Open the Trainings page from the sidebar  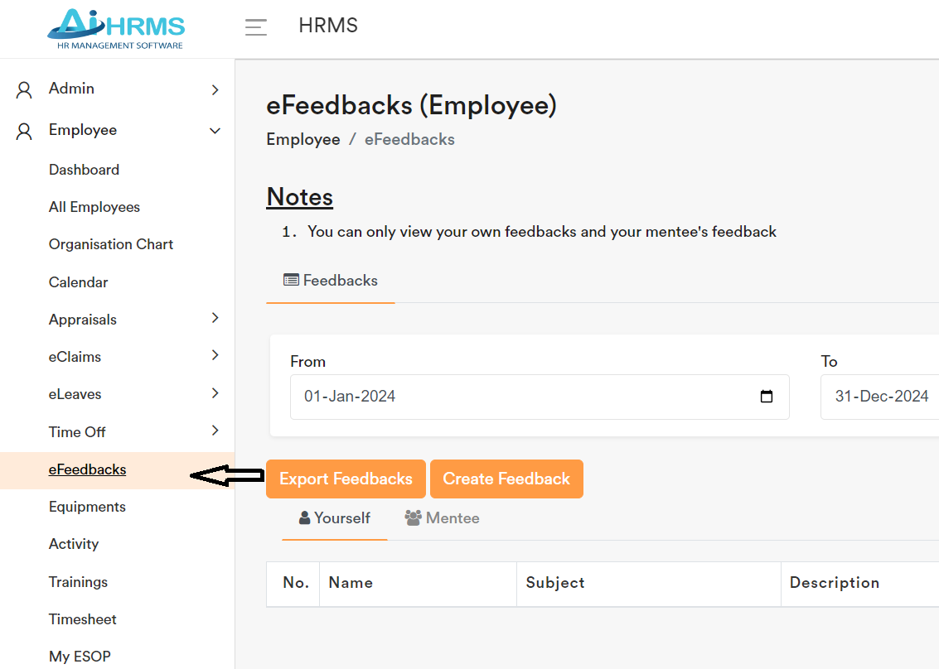point(78,581)
